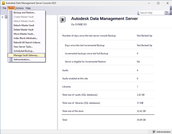The width and height of the screenshot is (172, 134).
Task: Click the Autodesk Data Management Server heading
Action: click(x=104, y=19)
